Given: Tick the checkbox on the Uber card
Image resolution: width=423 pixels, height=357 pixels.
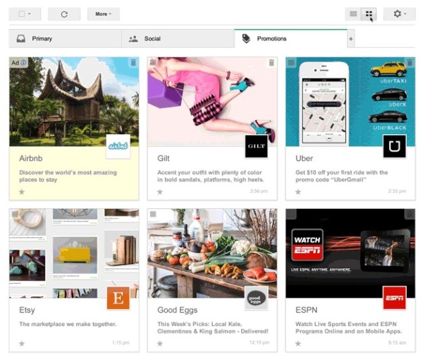Looking at the screenshot, I should pos(291,63).
